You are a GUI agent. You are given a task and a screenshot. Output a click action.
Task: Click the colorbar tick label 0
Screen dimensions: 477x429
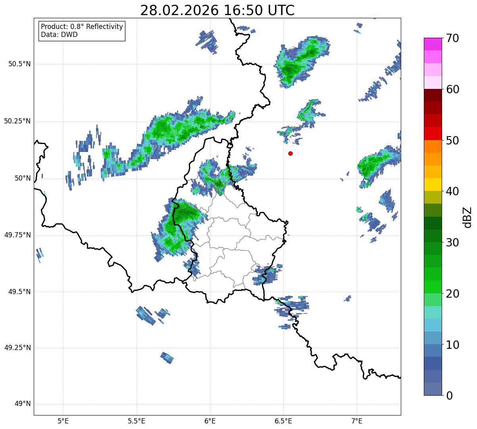[x=449, y=395]
